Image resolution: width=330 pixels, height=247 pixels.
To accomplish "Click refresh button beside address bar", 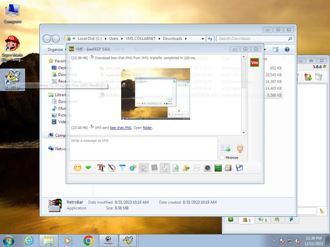I will coord(210,39).
